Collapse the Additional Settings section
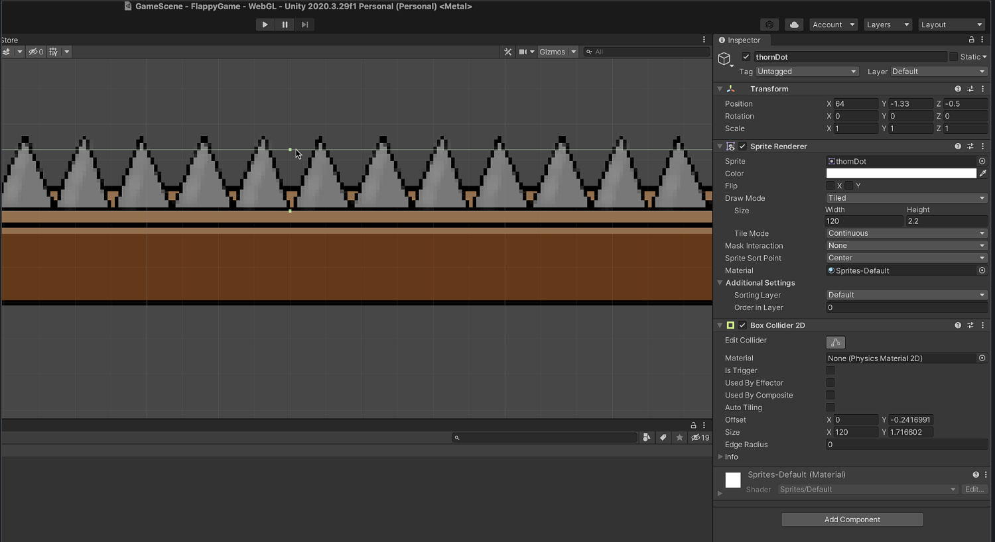 (720, 283)
